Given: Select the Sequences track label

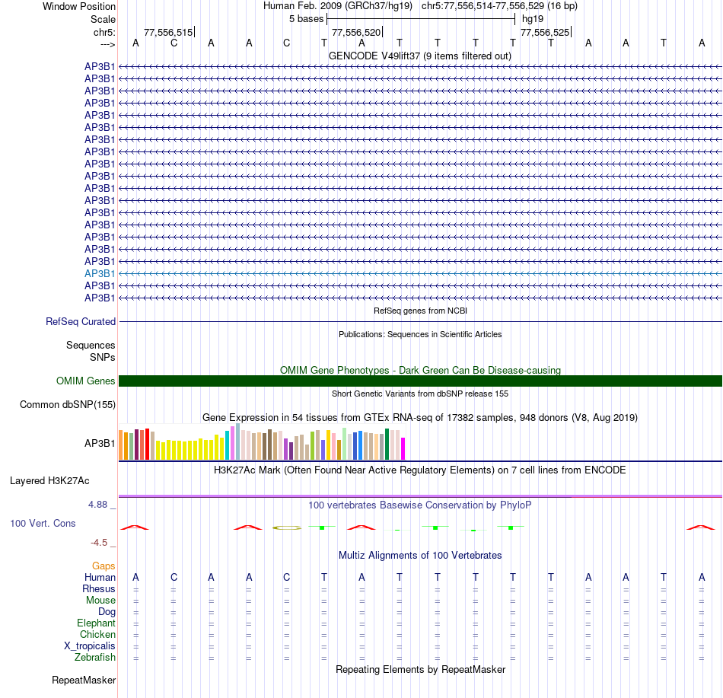Looking at the screenshot, I should tap(91, 345).
